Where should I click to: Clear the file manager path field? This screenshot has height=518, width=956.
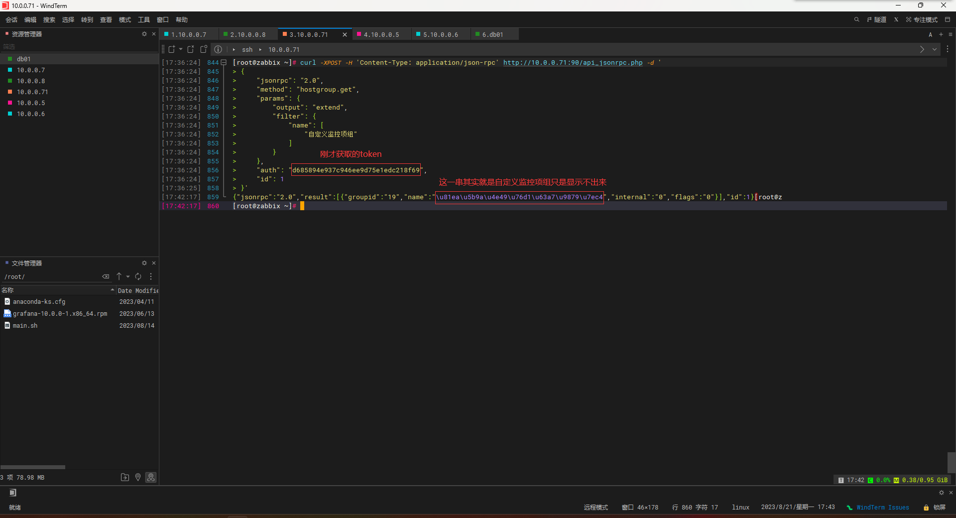pyautogui.click(x=106, y=276)
